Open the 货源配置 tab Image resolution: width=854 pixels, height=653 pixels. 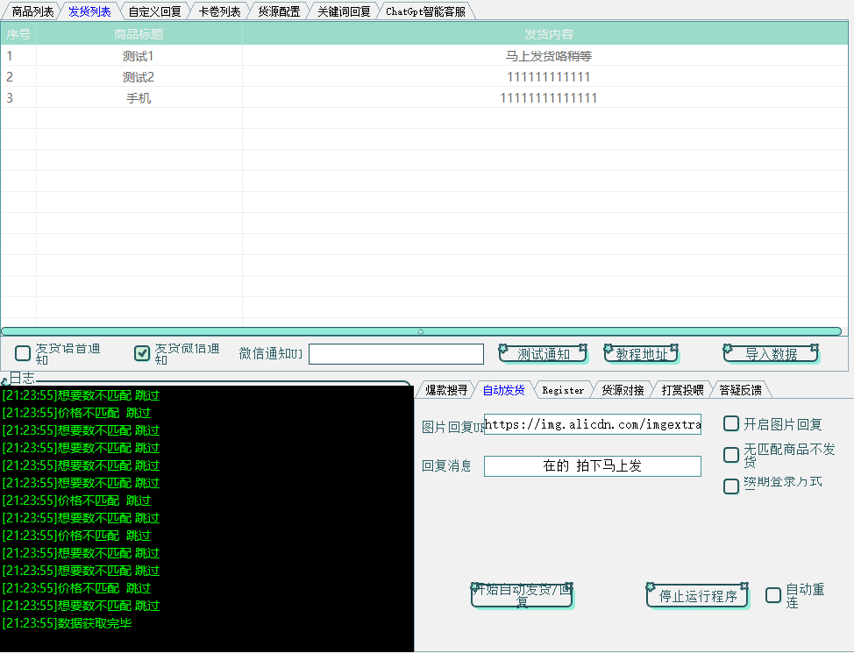pyautogui.click(x=279, y=11)
